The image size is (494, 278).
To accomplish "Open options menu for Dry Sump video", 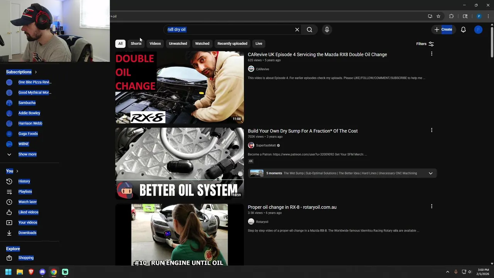I will tap(431, 131).
